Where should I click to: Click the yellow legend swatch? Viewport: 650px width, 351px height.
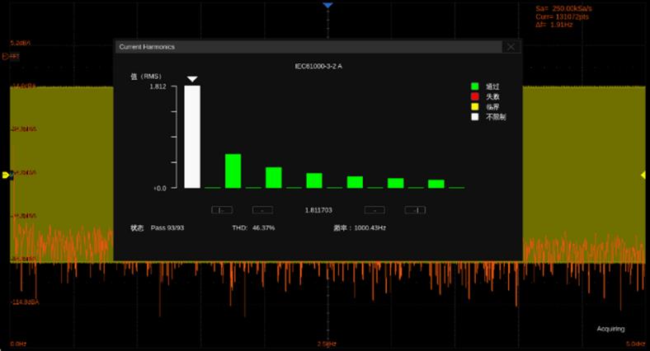coord(475,107)
